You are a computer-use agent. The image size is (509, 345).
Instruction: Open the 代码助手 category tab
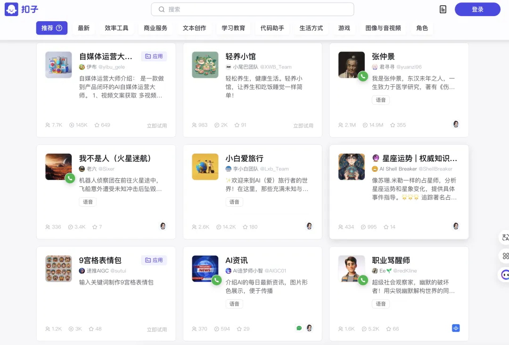[272, 28]
